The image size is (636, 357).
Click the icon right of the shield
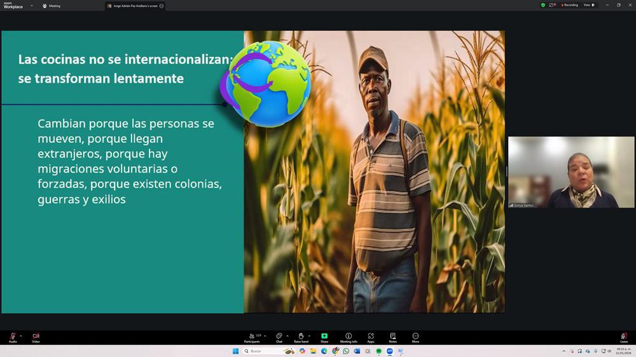pyautogui.click(x=552, y=5)
